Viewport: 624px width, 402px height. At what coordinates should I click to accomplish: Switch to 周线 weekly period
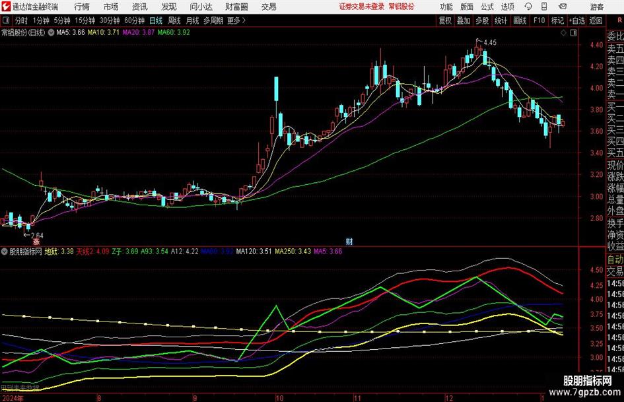pos(174,20)
